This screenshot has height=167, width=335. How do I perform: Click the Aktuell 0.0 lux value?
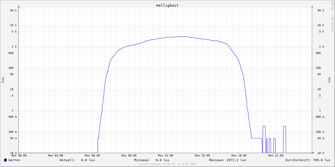[88, 160]
